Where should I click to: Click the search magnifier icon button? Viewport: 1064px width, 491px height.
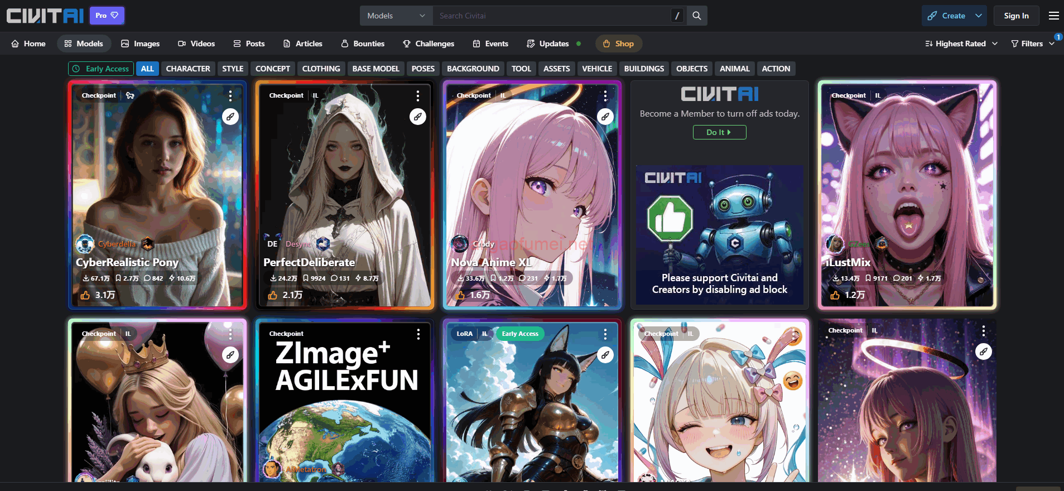[697, 16]
